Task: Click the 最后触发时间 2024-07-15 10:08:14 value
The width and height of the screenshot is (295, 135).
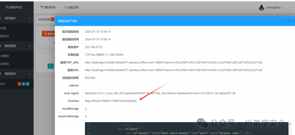Action: pos(98,40)
